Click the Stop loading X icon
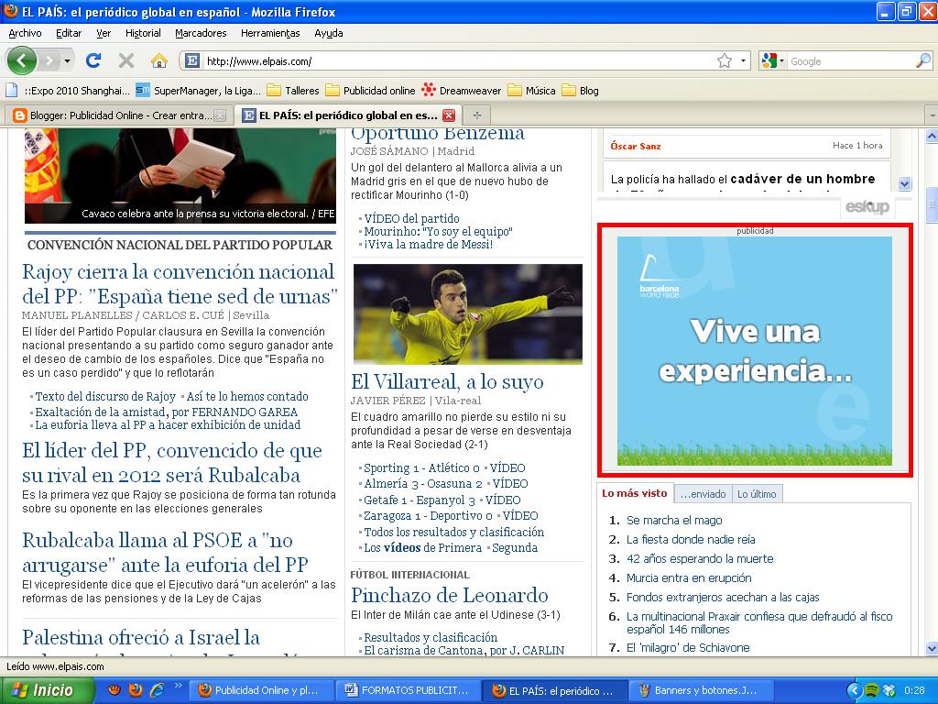 [125, 60]
